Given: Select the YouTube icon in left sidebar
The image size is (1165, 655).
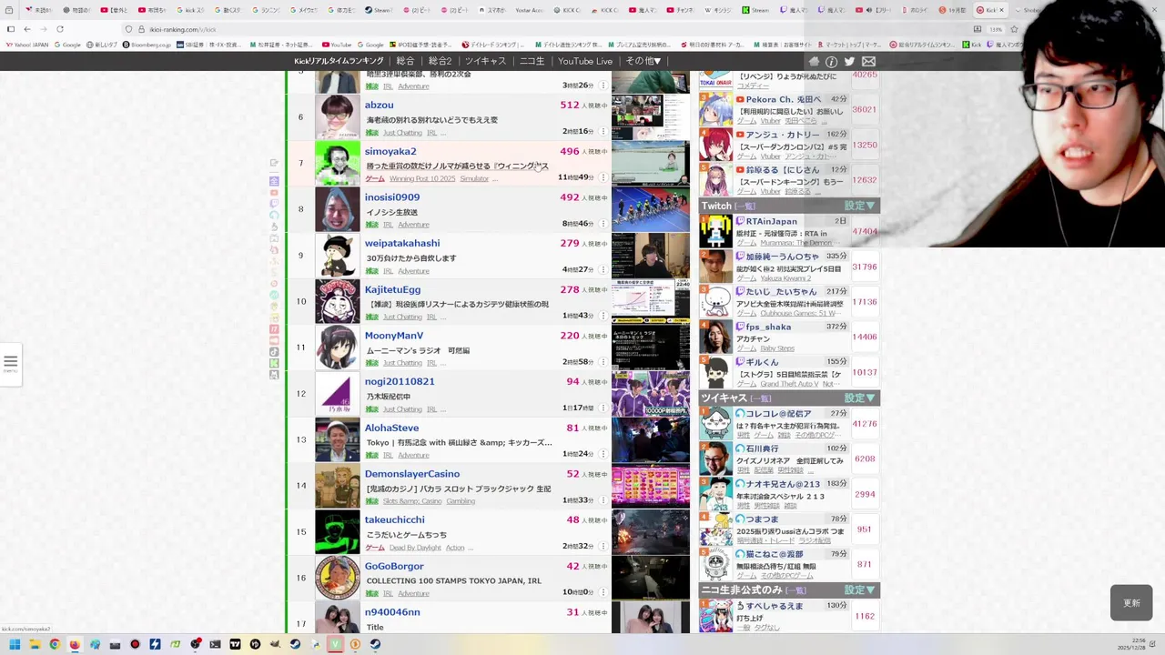Looking at the screenshot, I should [x=274, y=193].
